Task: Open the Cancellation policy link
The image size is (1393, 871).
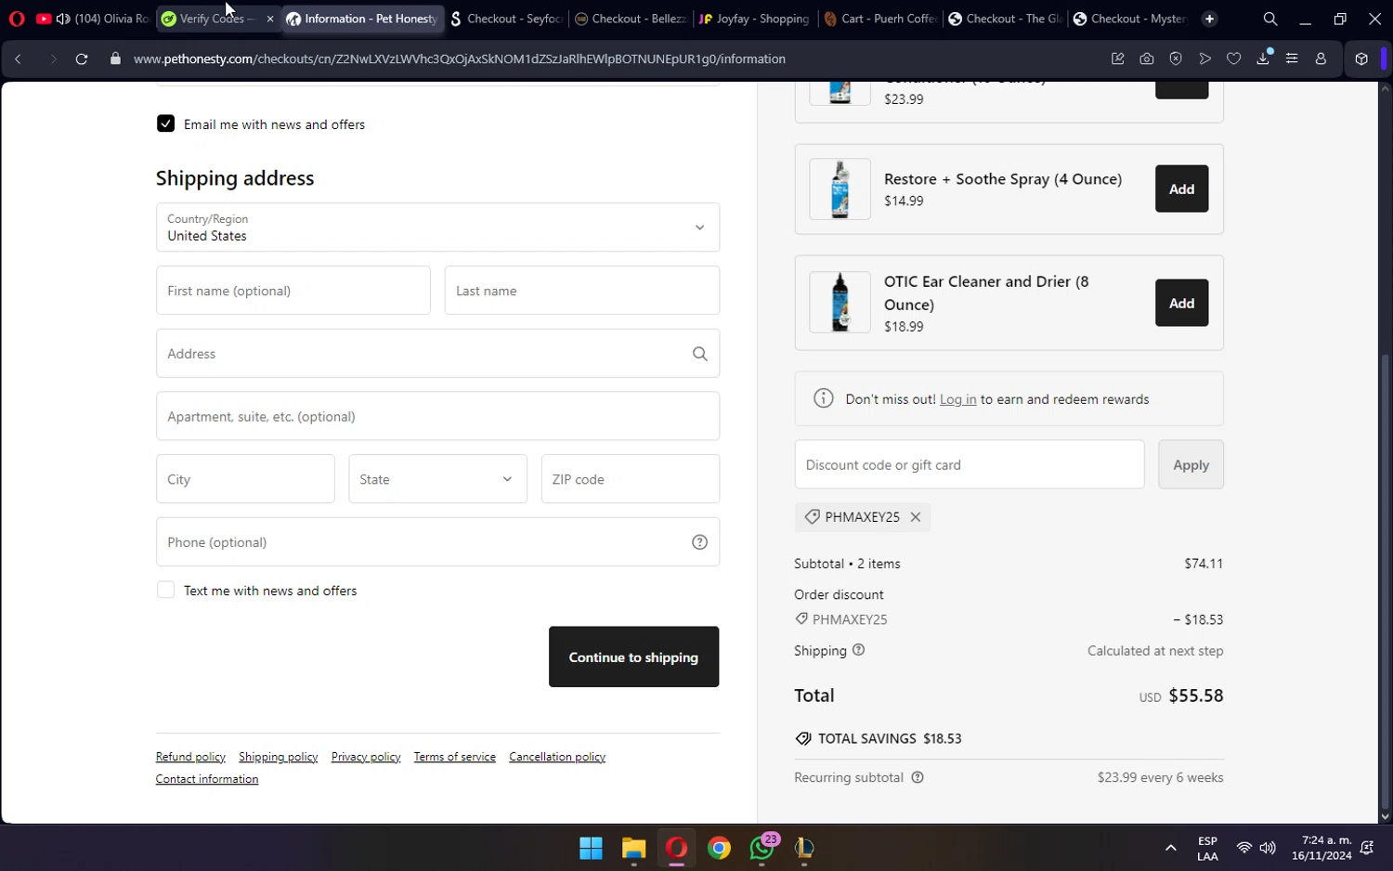Action: click(557, 757)
